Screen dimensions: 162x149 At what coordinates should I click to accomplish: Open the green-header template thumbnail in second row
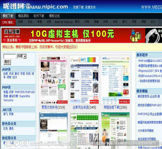[84, 130]
